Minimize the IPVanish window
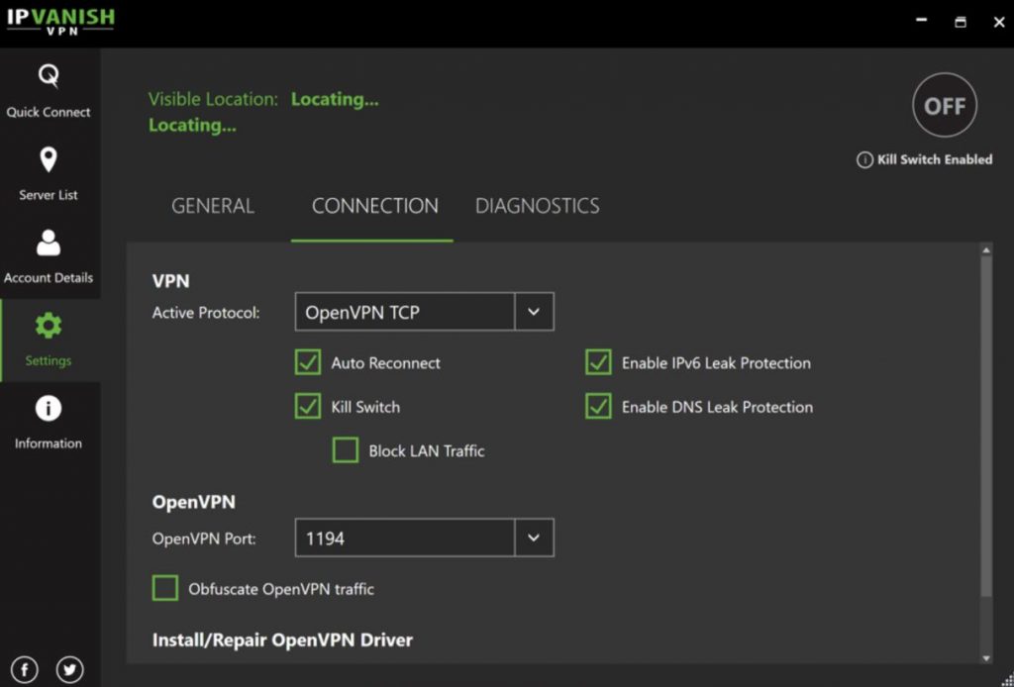Viewport: 1014px width, 687px height. point(922,22)
